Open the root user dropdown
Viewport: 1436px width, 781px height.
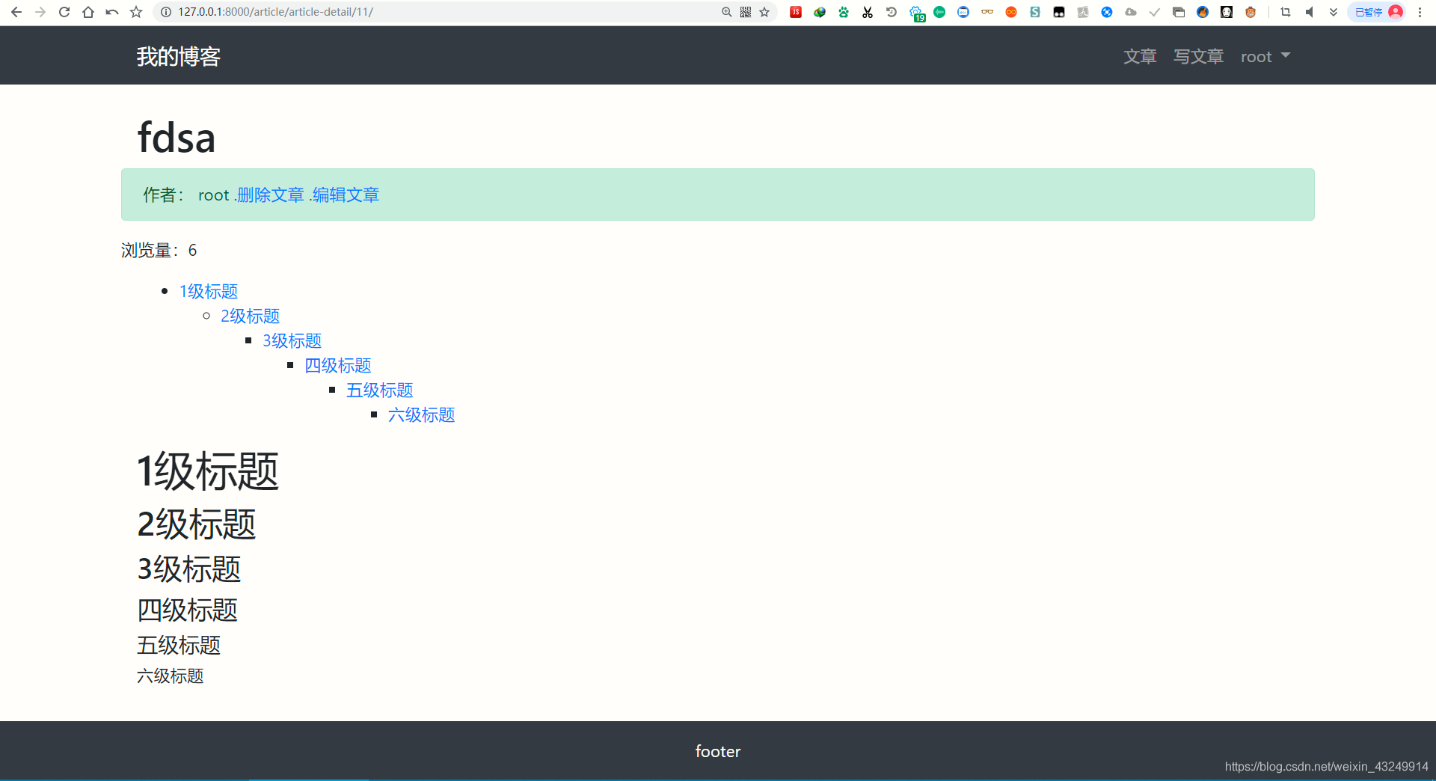coord(1265,57)
